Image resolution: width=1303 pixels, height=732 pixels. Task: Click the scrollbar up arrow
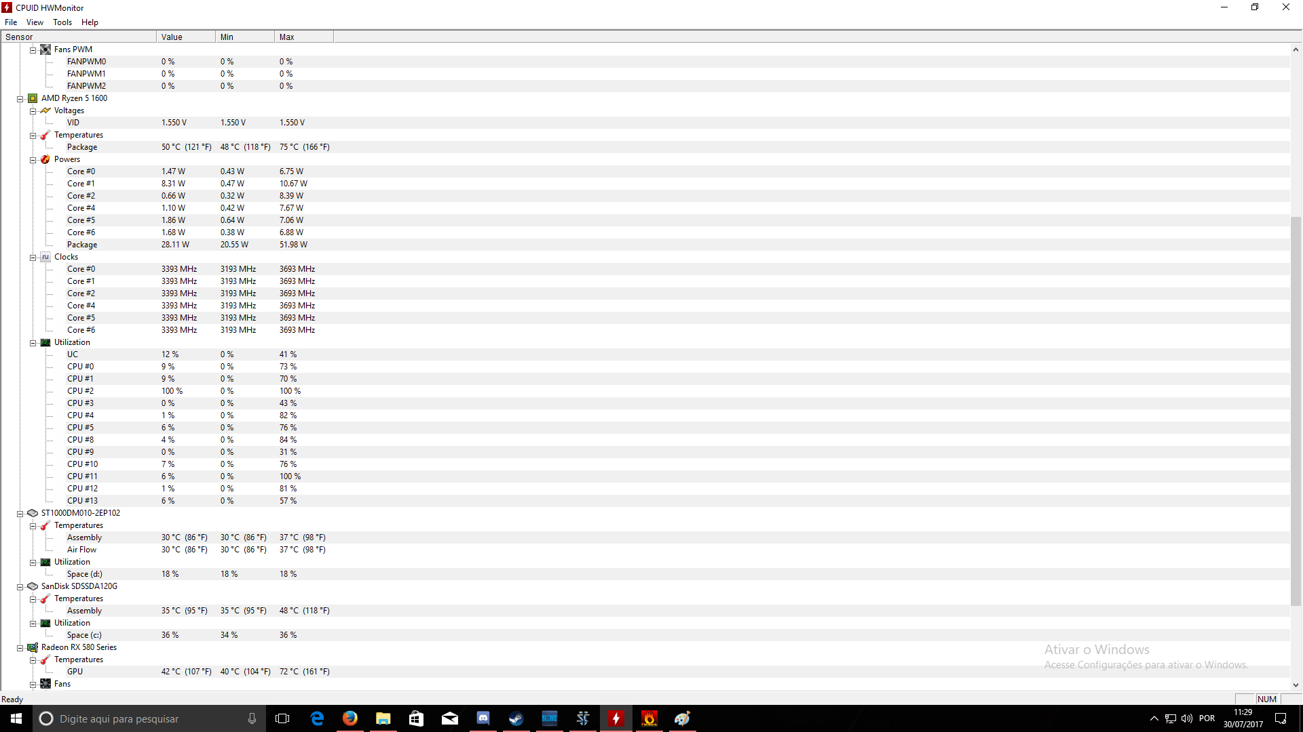pyautogui.click(x=1296, y=49)
